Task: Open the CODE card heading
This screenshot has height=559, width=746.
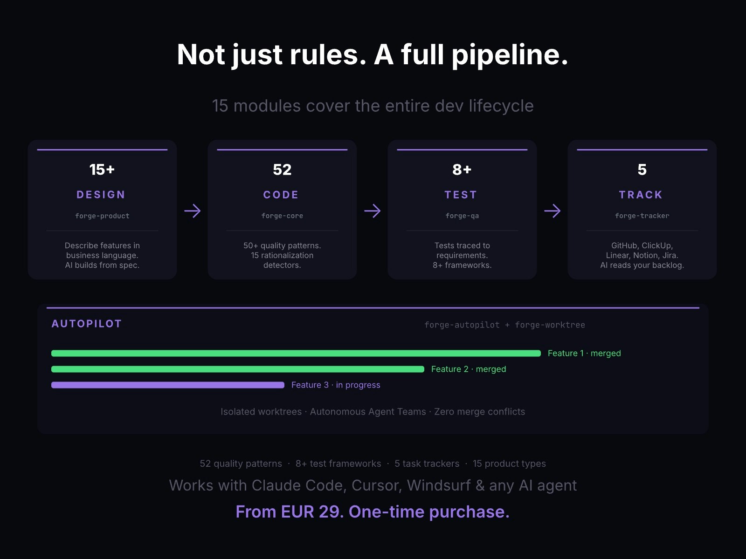Action: pyautogui.click(x=281, y=195)
